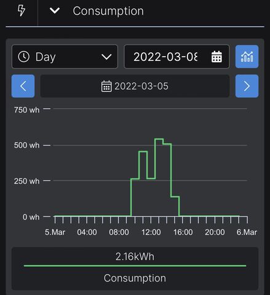Expand options with the Day dropdown arrow
Viewport: 270px width, 295px height.
tap(106, 57)
